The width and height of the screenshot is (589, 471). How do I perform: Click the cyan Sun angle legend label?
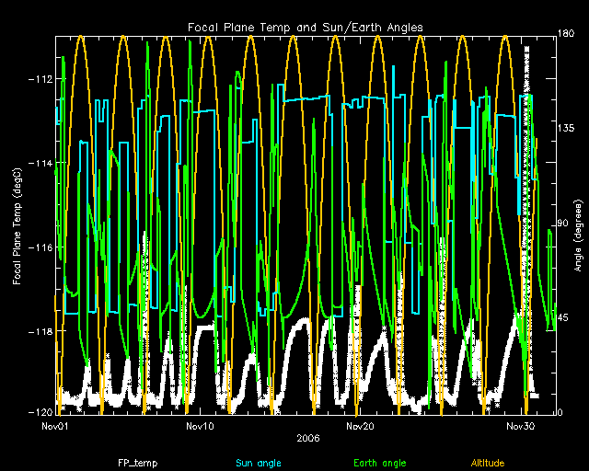pos(257,463)
